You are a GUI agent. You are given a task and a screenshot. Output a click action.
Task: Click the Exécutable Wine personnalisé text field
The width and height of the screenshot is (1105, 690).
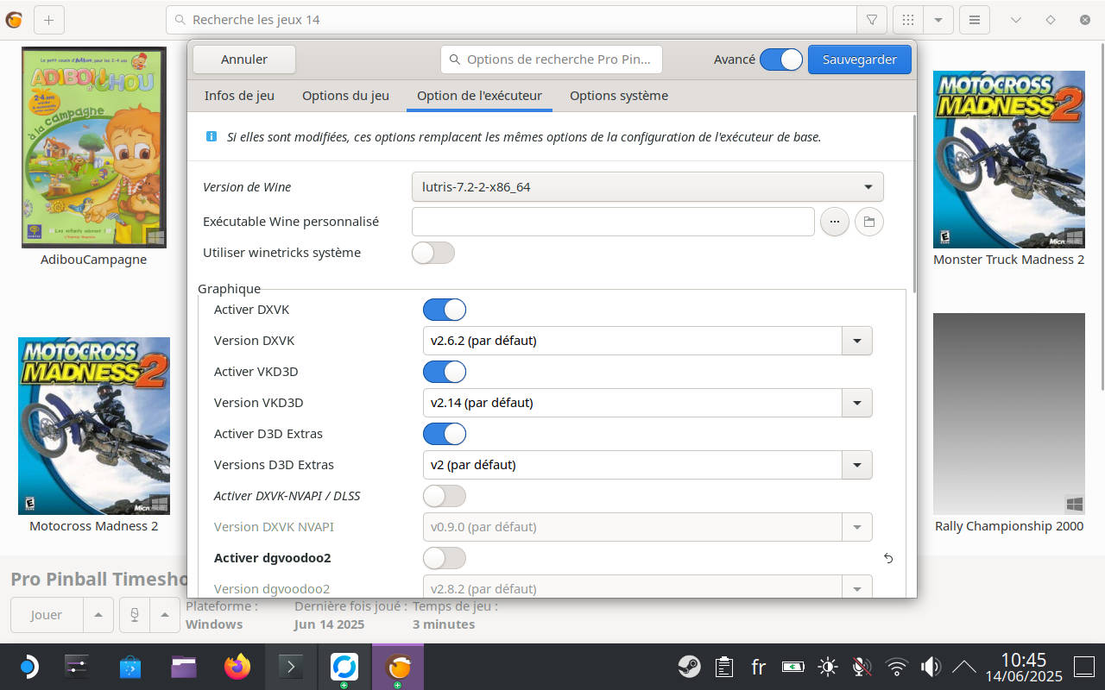[613, 222]
